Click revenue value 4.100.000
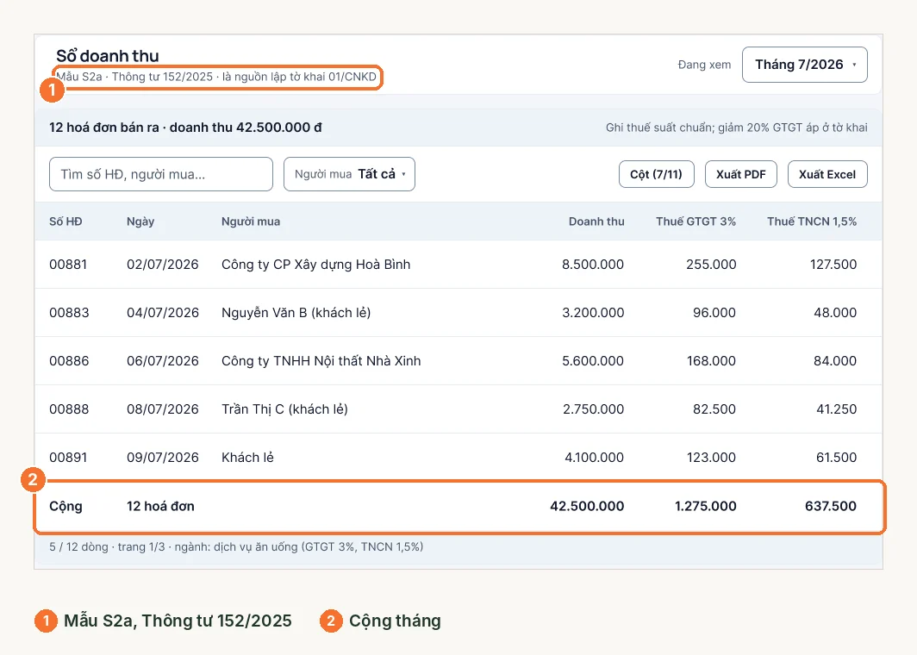This screenshot has width=917, height=655. (x=594, y=458)
